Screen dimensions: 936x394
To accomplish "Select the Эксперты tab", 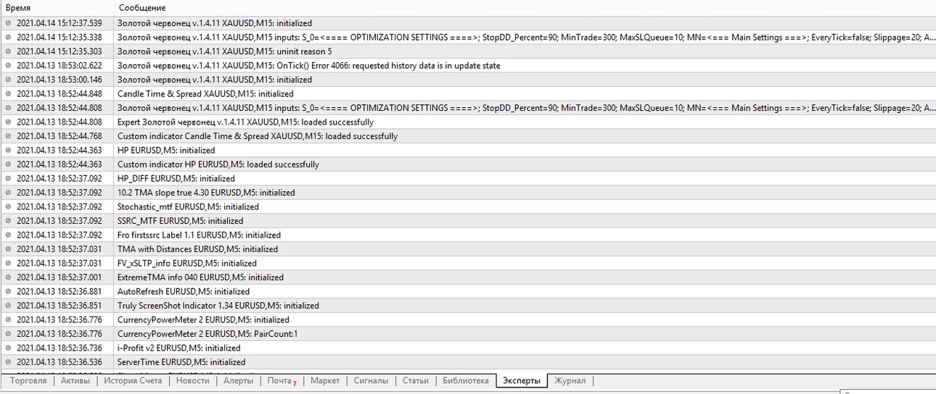I will tap(522, 380).
